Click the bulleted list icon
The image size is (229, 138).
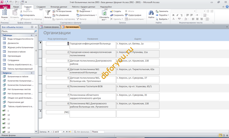coord(208,11)
